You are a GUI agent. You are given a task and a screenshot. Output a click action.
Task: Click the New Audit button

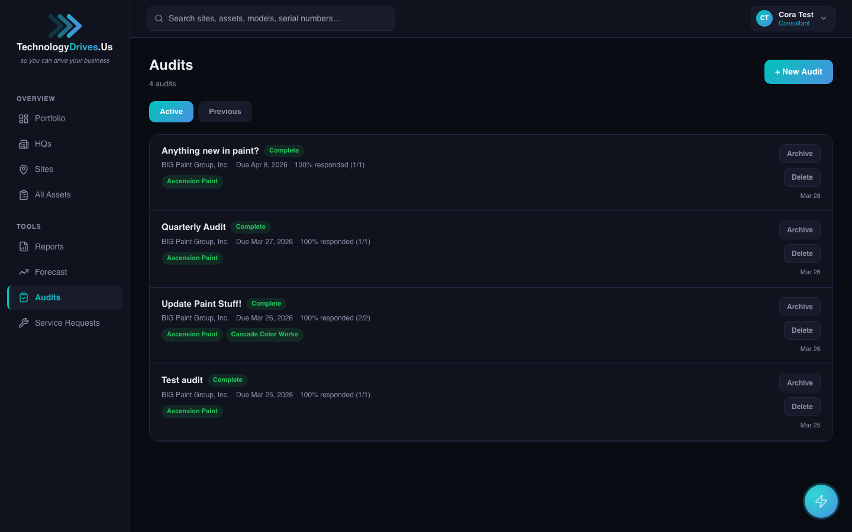pos(798,72)
